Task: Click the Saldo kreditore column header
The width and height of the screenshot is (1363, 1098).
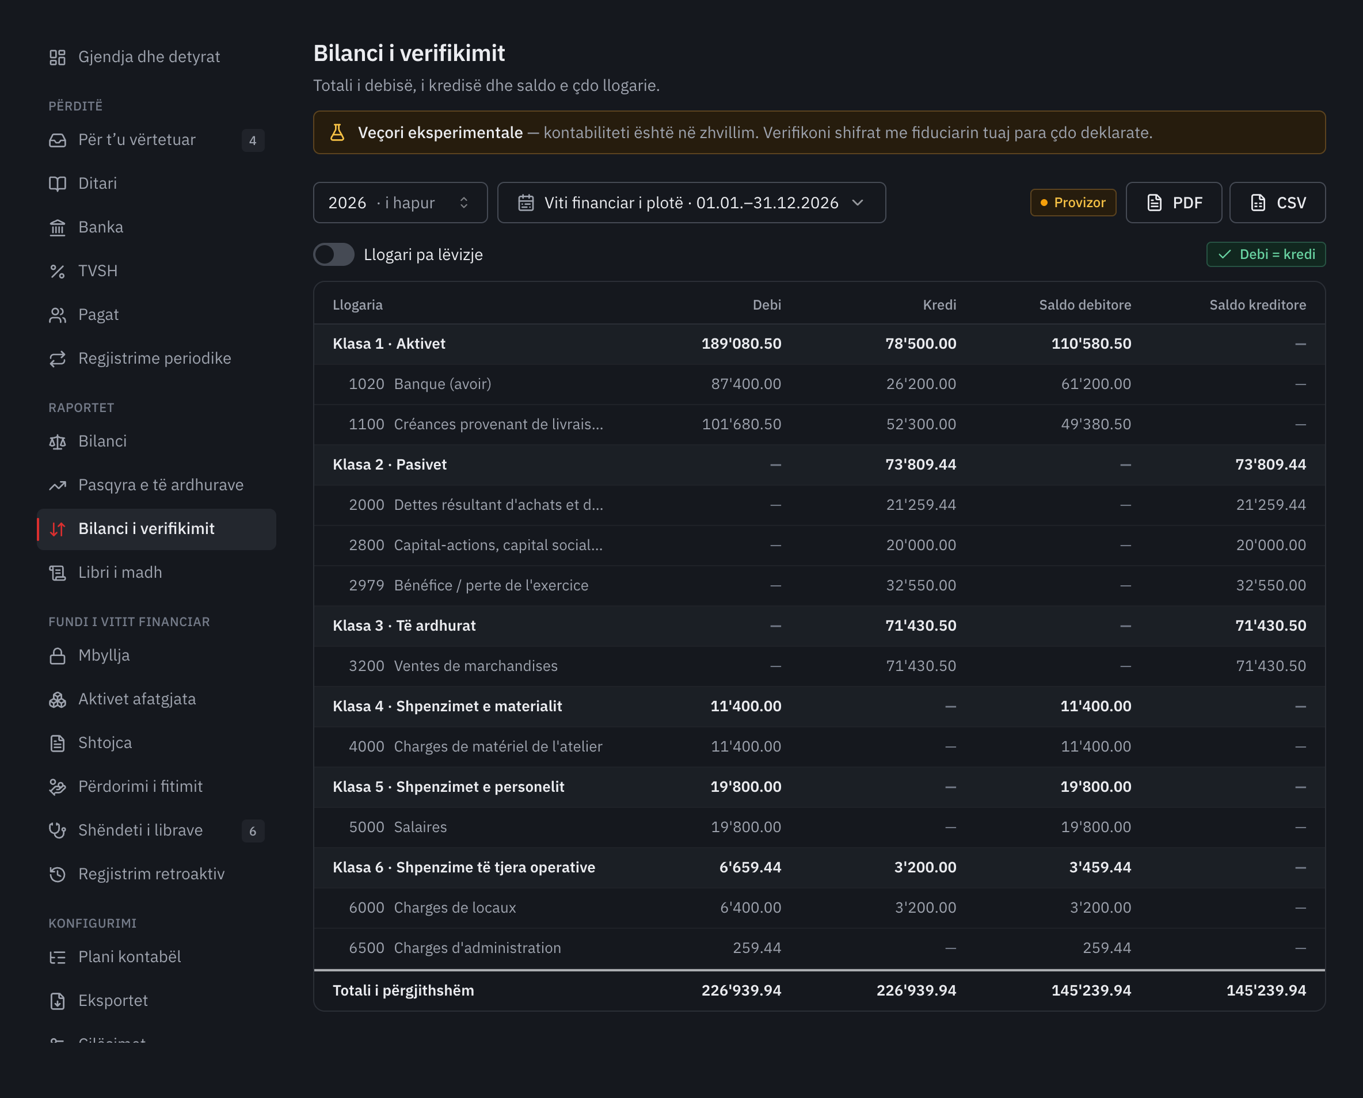Action: coord(1257,305)
